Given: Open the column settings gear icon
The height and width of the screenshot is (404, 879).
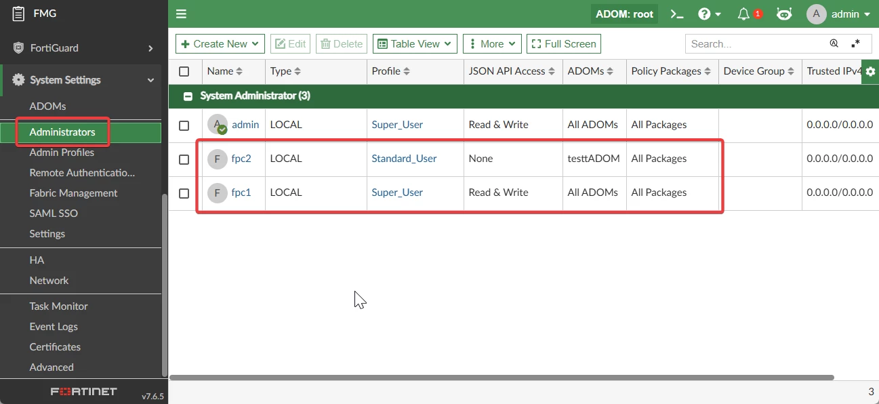Looking at the screenshot, I should 870,71.
